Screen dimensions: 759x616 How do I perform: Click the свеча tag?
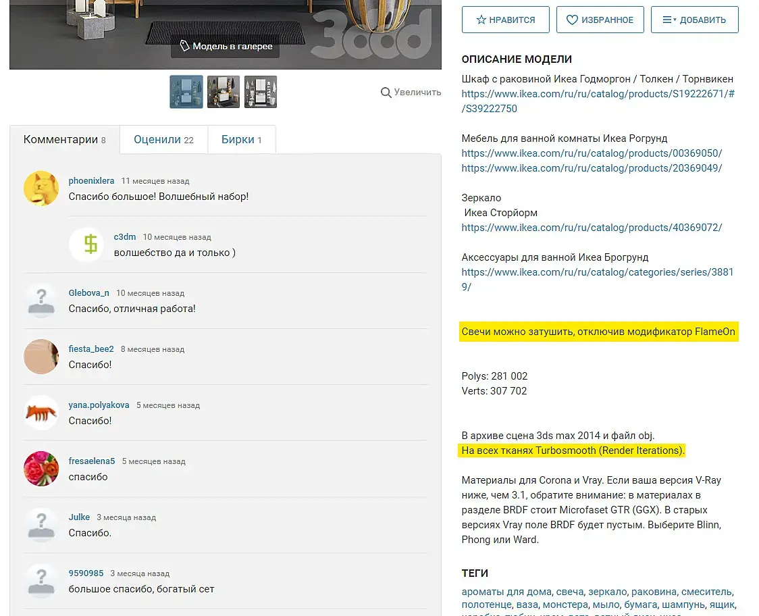pyautogui.click(x=570, y=592)
